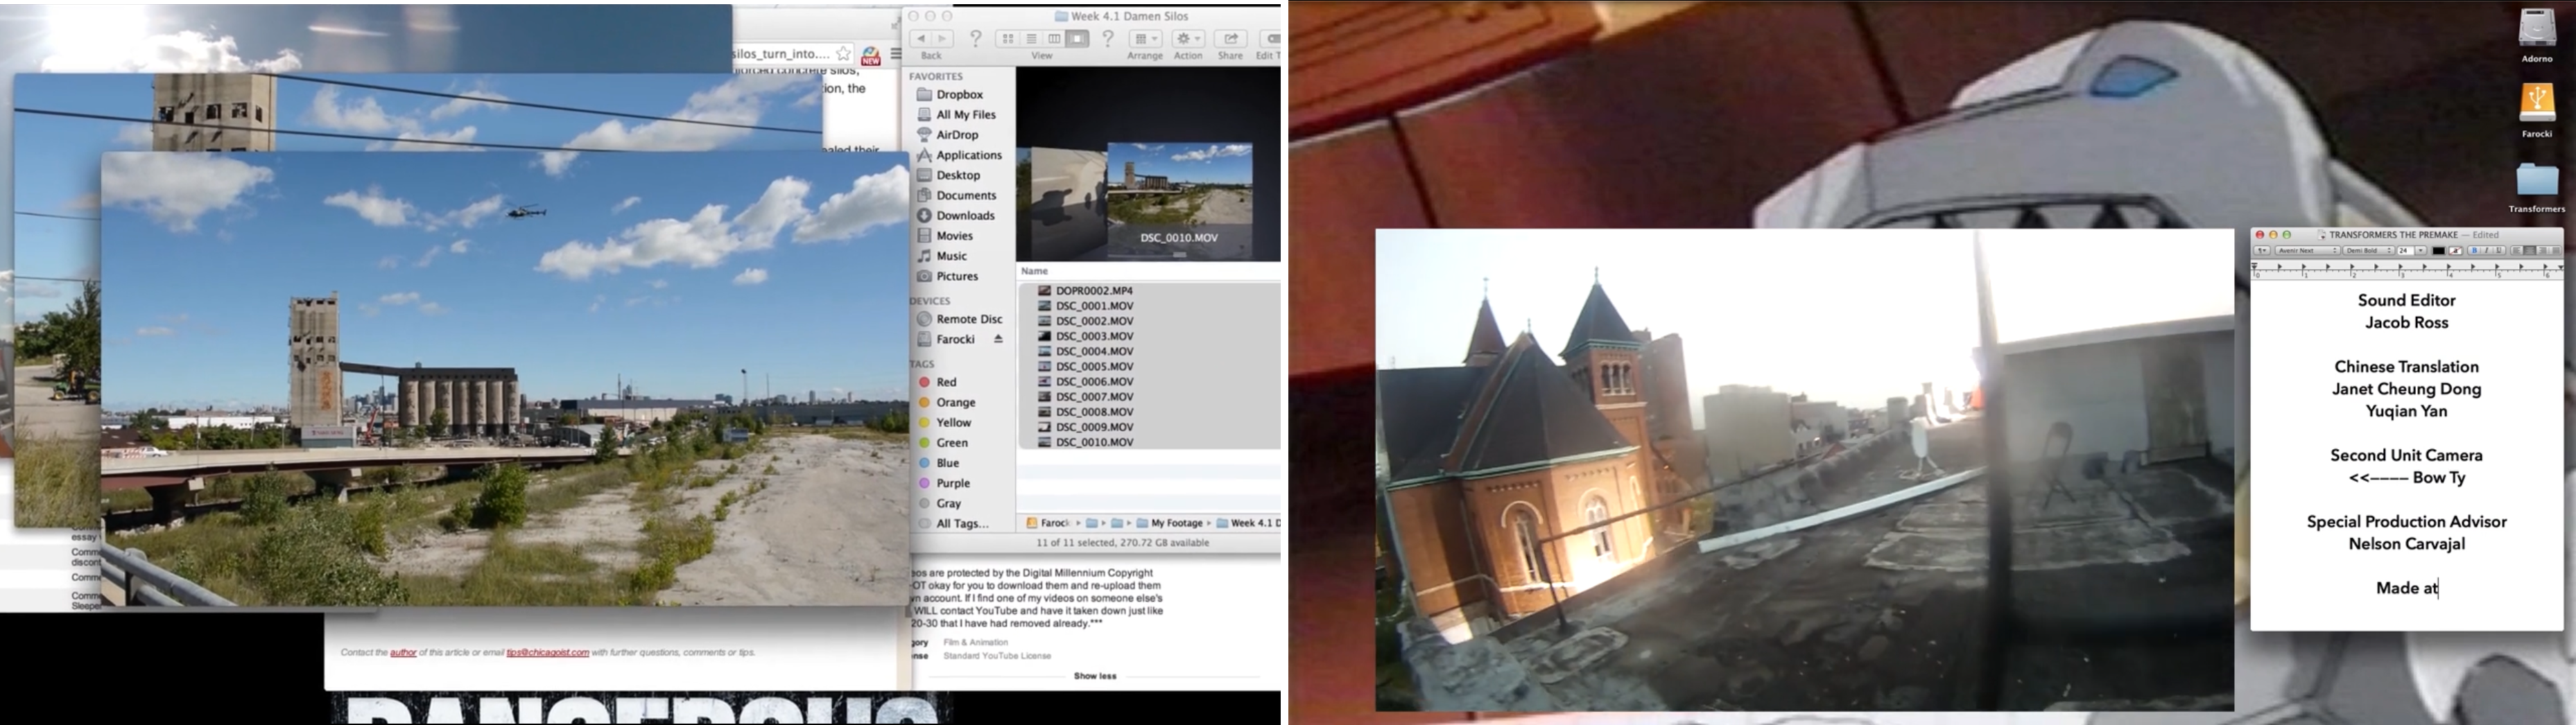Select Downloads in Finder sidebar
This screenshot has width=2576, height=725.
coord(964,216)
